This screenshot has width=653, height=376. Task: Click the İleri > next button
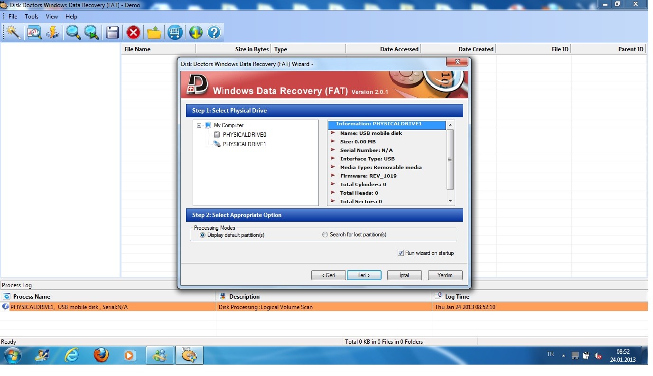[x=364, y=275]
